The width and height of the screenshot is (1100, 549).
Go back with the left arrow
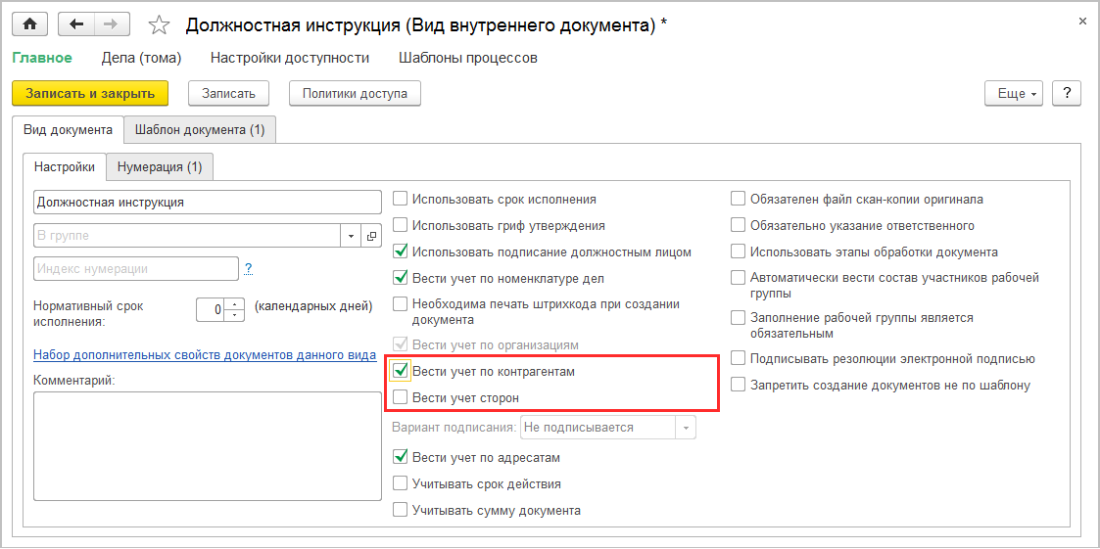(76, 24)
